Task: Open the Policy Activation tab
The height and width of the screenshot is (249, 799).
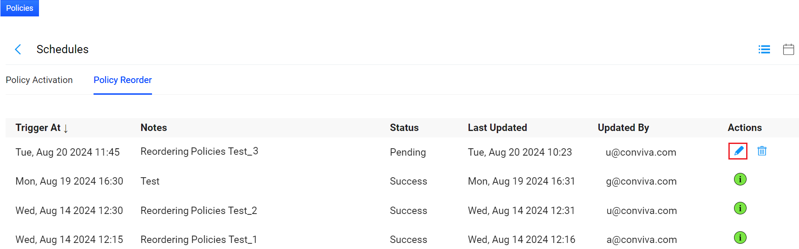Action: [39, 80]
